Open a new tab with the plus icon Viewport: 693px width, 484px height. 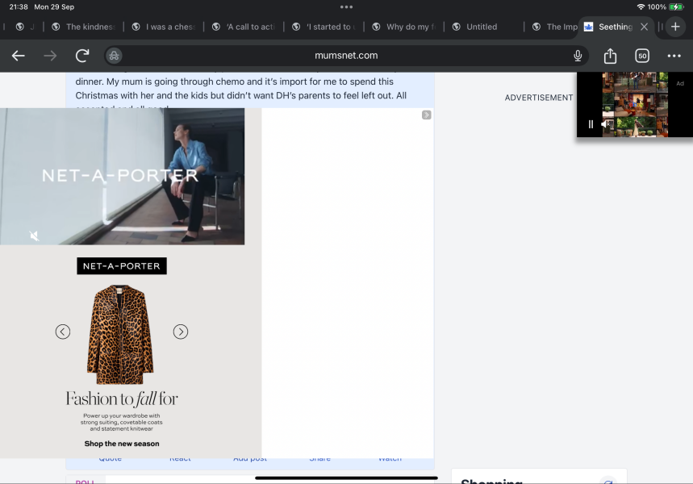pyautogui.click(x=674, y=27)
